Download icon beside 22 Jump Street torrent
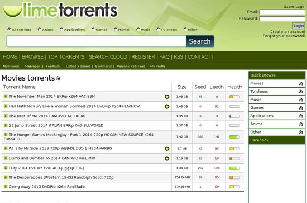 pyautogui.click(x=6, y=125)
